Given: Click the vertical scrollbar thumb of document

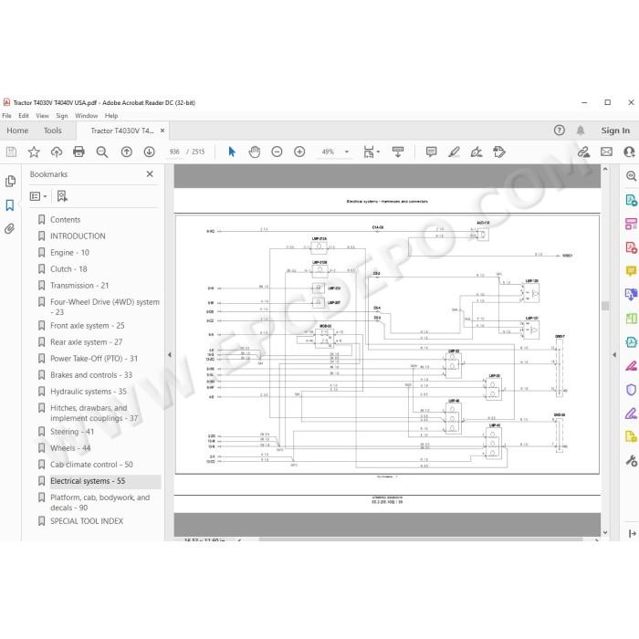Looking at the screenshot, I should 605,306.
